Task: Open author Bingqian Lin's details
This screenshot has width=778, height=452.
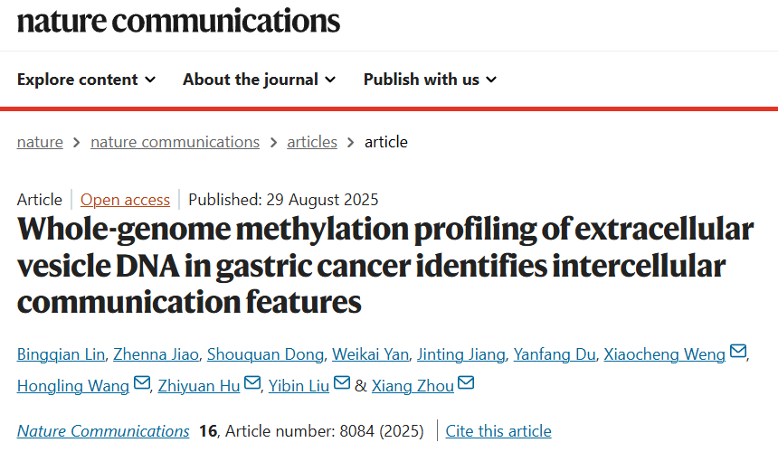Action: (x=60, y=354)
